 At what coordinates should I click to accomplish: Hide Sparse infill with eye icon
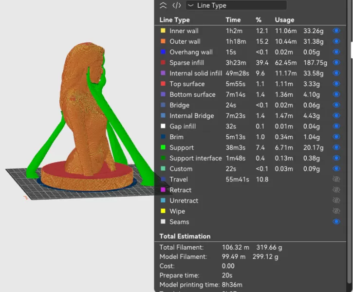336,63
